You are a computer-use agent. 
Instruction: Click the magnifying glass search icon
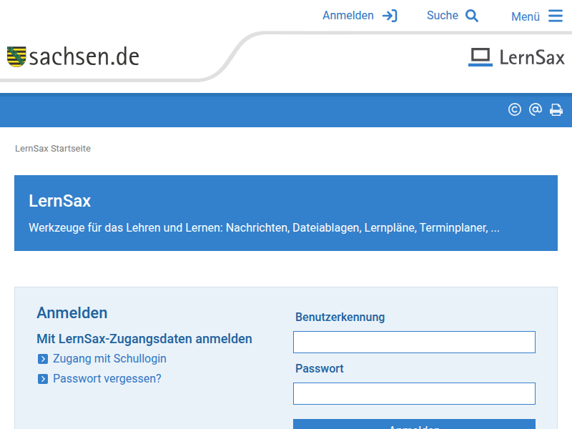click(472, 16)
